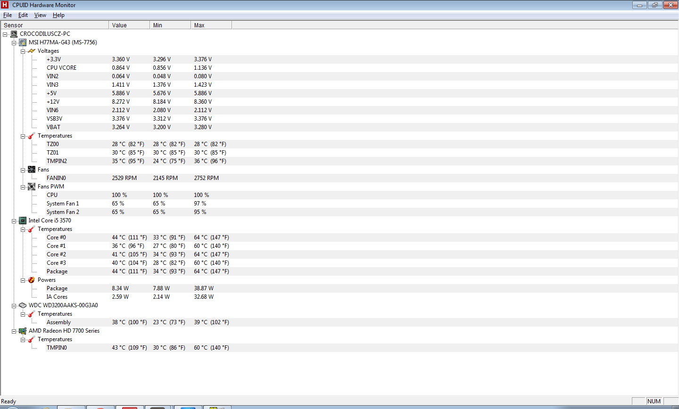Click the NUM indicator in the status bar

coord(654,401)
